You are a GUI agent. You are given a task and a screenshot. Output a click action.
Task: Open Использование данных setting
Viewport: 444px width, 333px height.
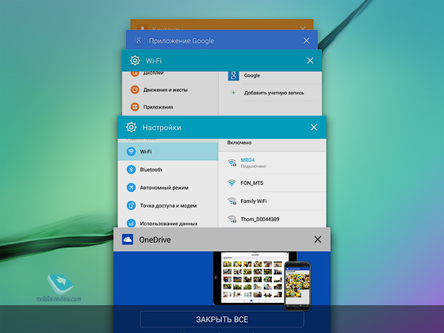tap(168, 221)
